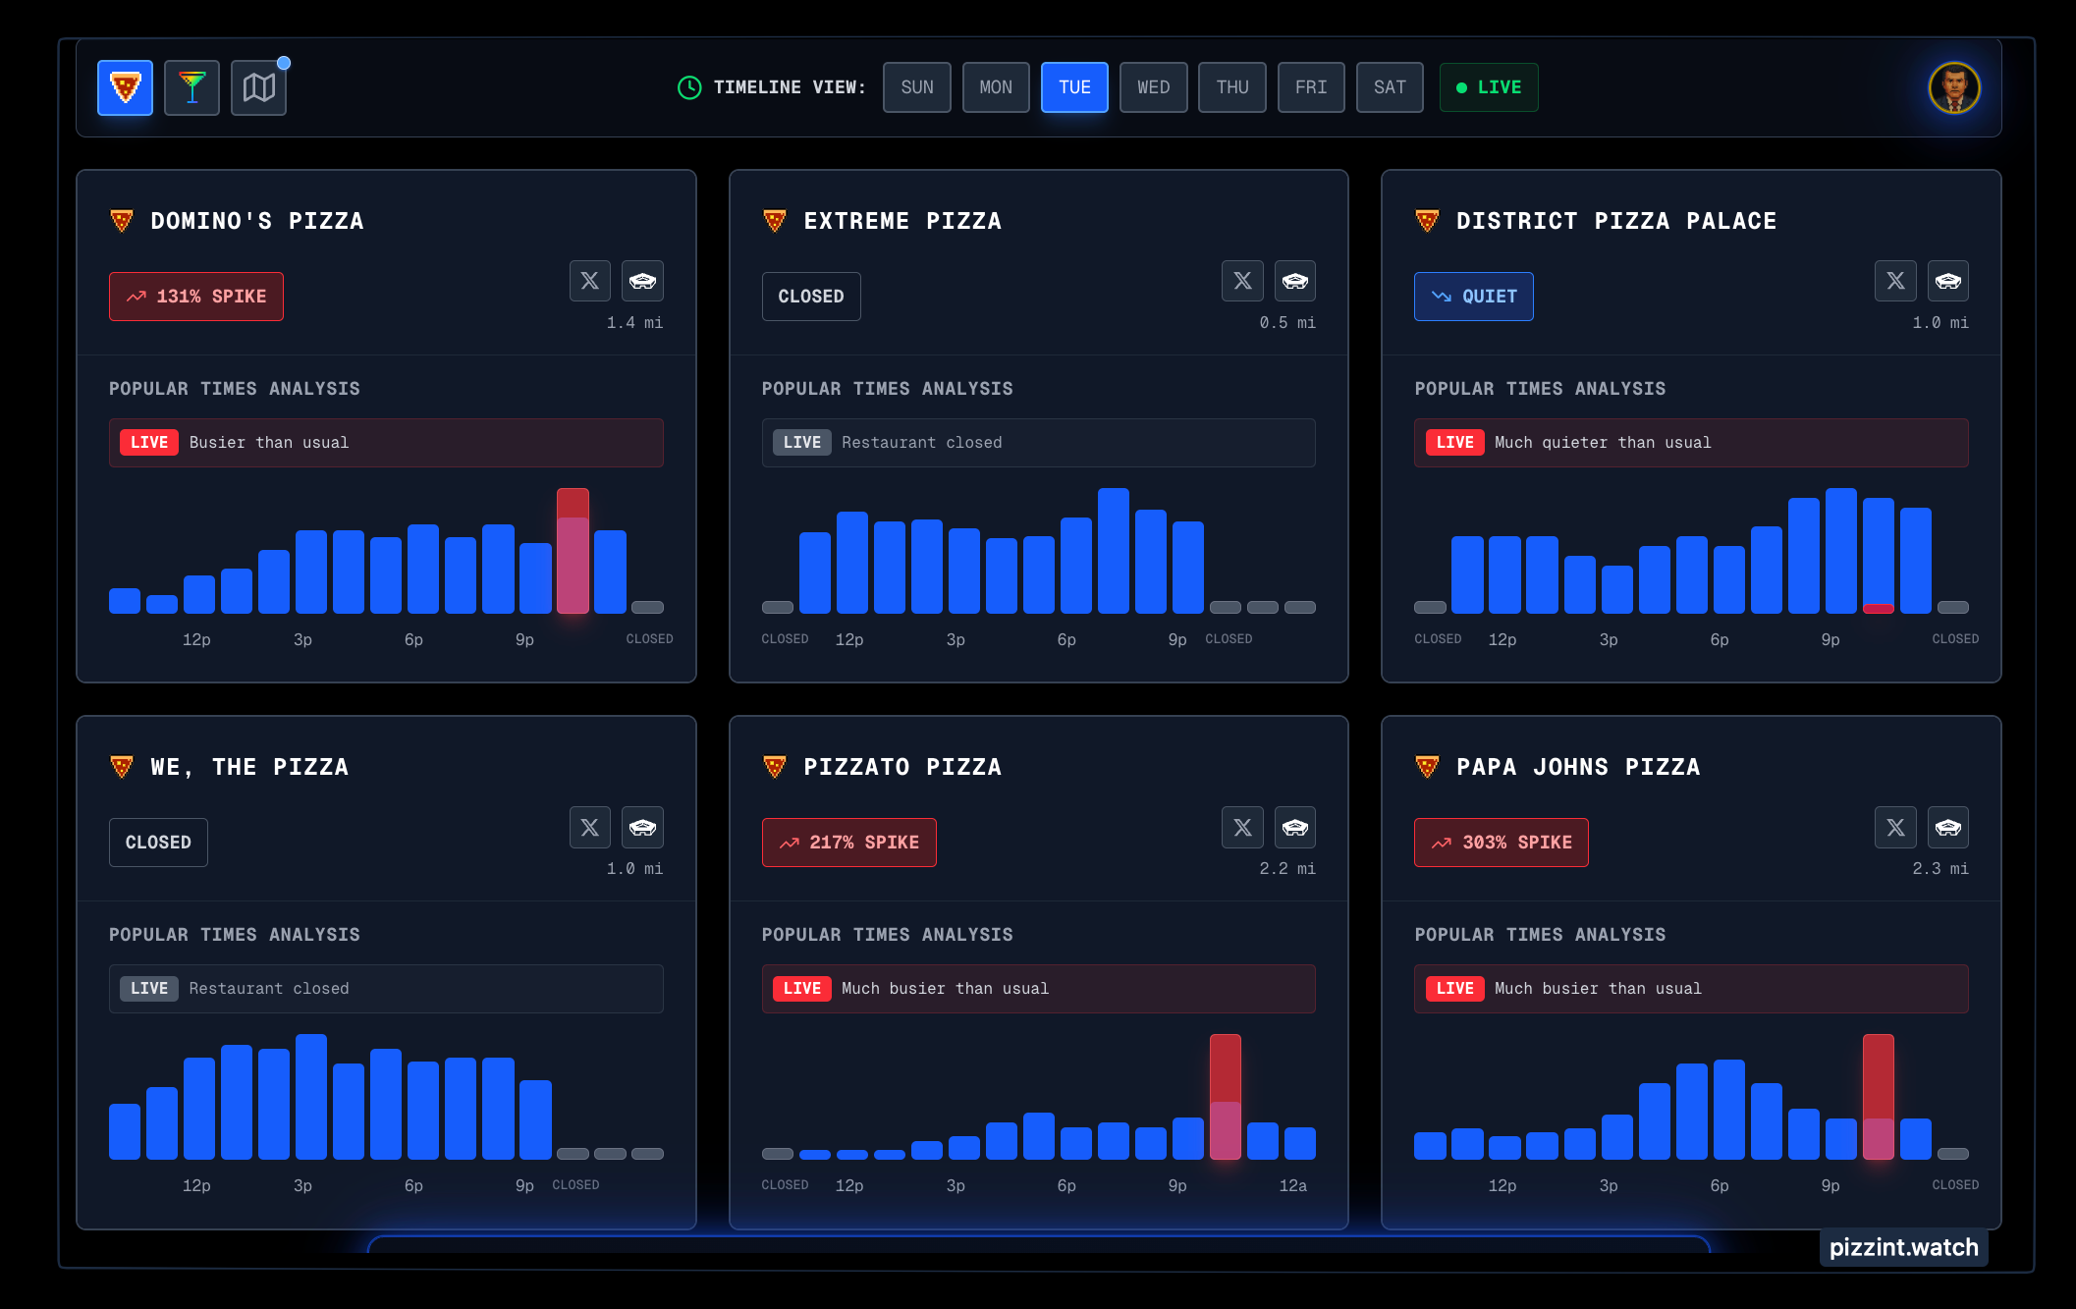Screen dimensions: 2076x1309
Task: Open Extreme Pizza X search icon
Action: click(1242, 281)
